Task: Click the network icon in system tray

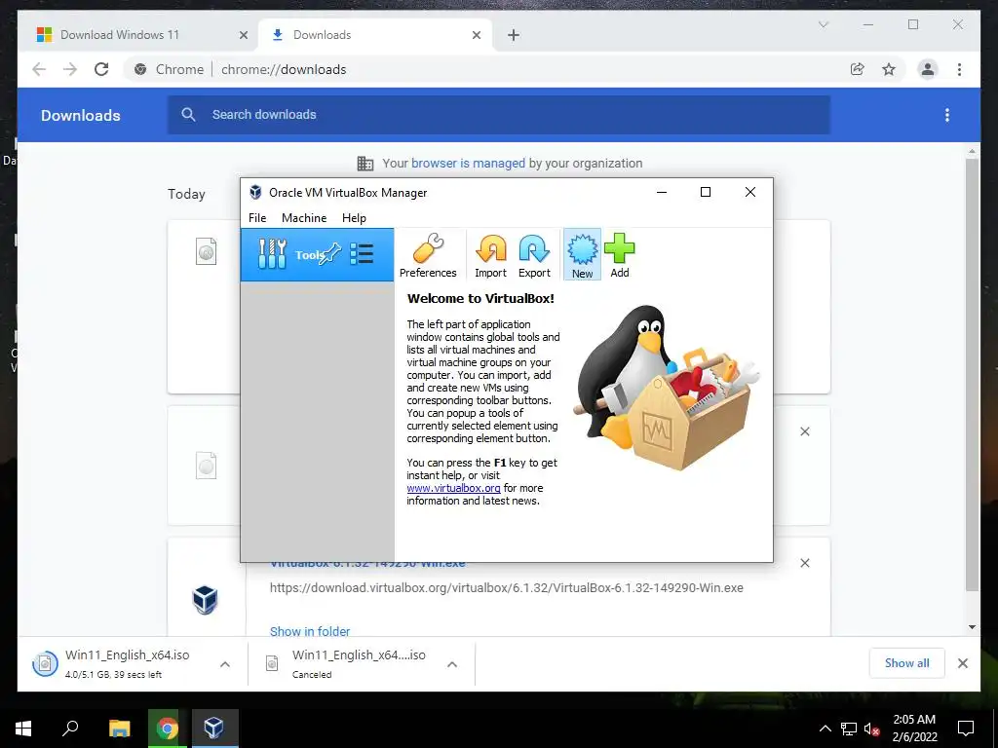Action: pos(849,729)
